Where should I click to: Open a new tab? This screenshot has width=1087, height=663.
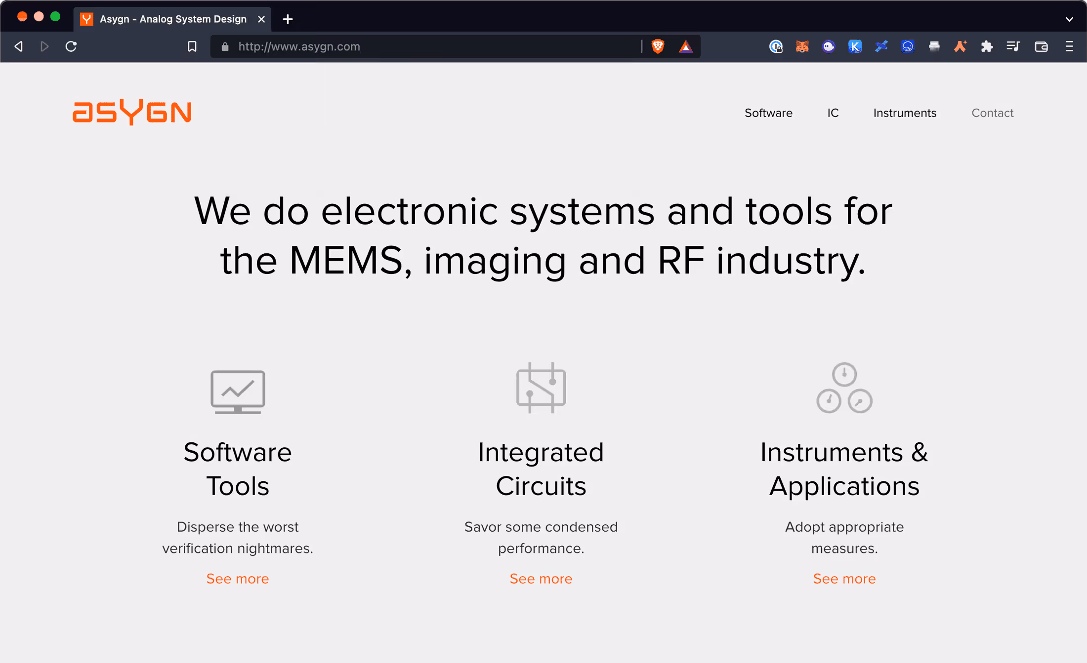pyautogui.click(x=288, y=19)
